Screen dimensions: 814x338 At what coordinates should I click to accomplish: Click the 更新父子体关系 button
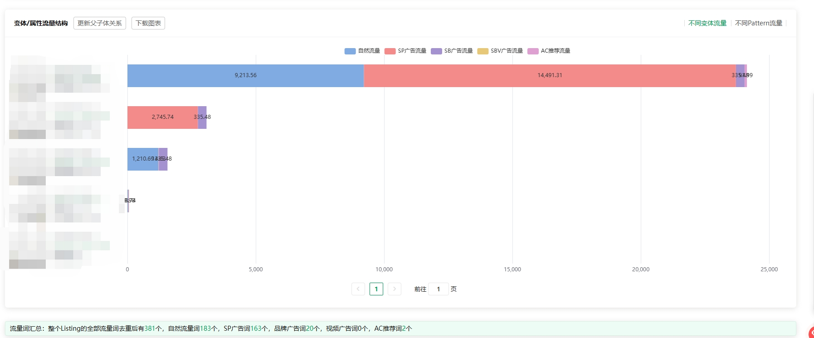point(100,23)
